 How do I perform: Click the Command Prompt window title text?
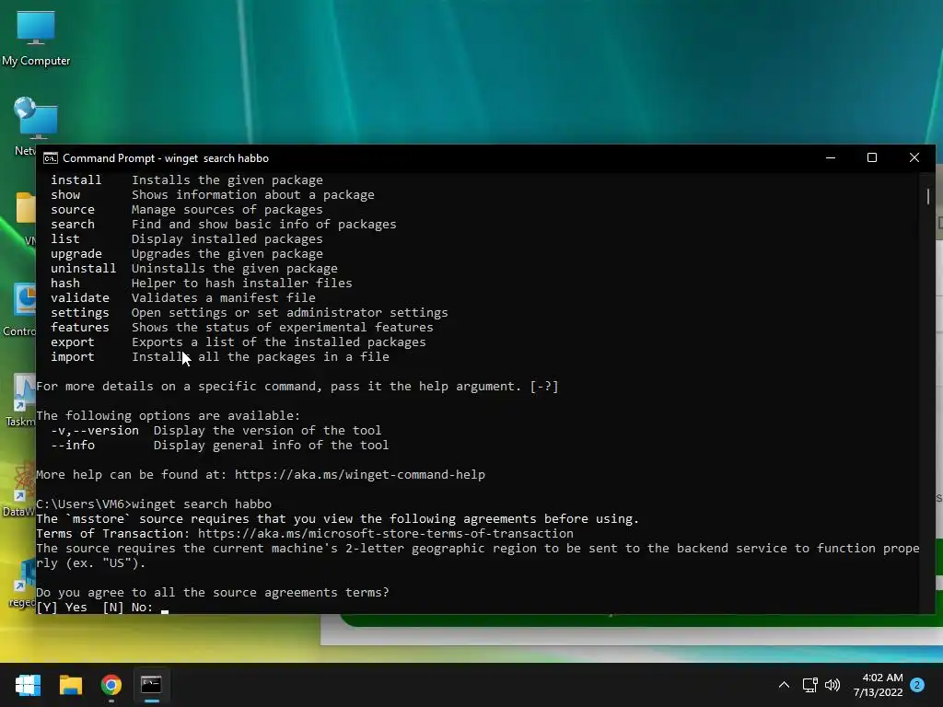point(166,158)
